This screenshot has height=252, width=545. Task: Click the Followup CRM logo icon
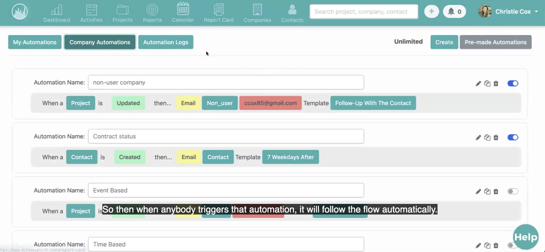pyautogui.click(x=20, y=12)
